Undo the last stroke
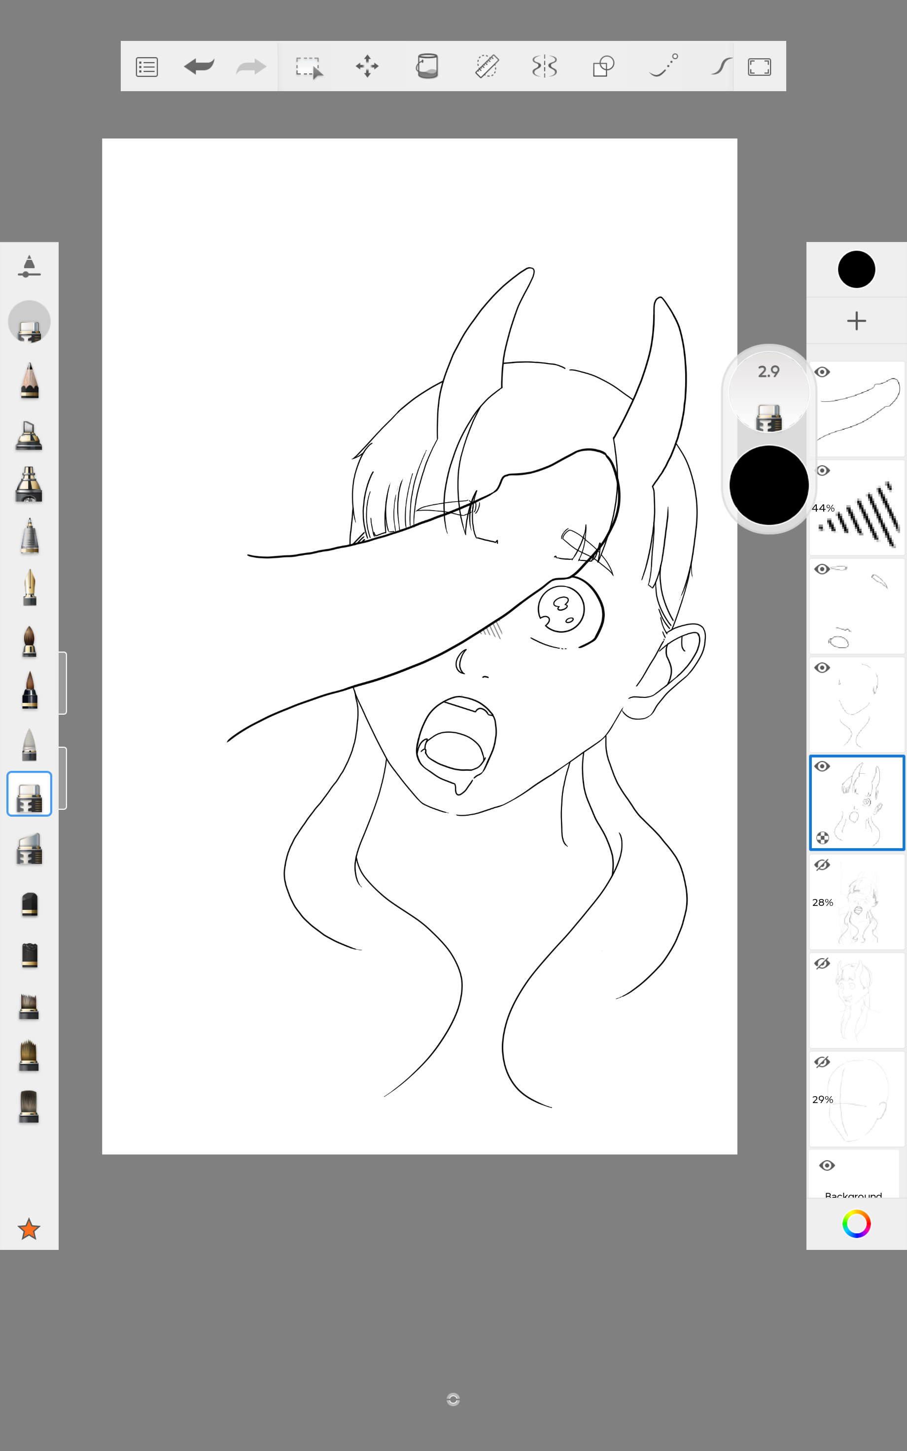907x1451 pixels. point(199,66)
